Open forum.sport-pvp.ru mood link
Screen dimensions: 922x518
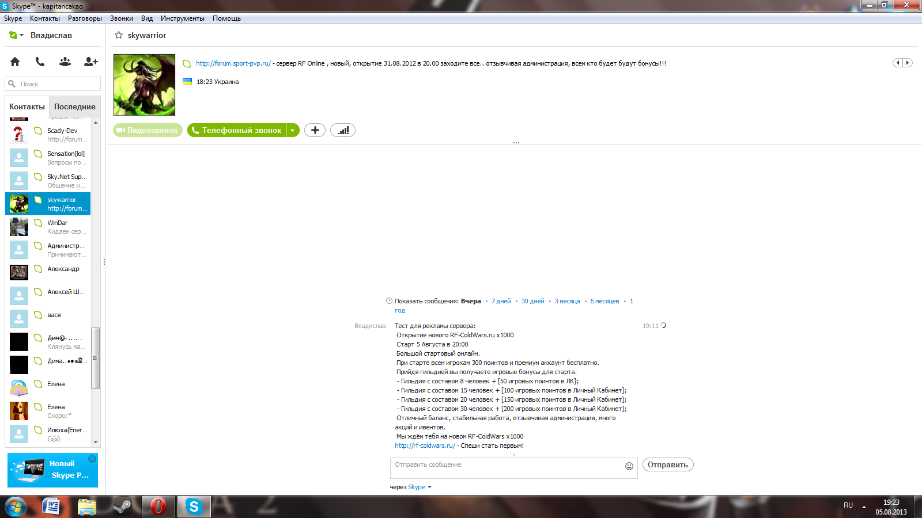coord(233,63)
